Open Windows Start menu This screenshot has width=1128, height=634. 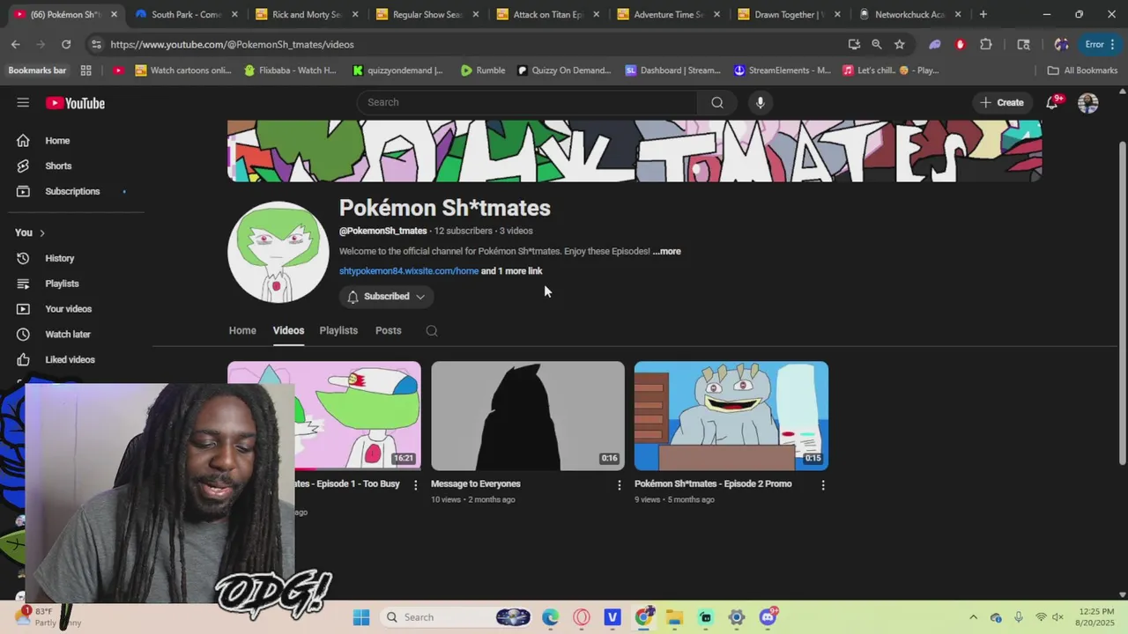(x=361, y=617)
